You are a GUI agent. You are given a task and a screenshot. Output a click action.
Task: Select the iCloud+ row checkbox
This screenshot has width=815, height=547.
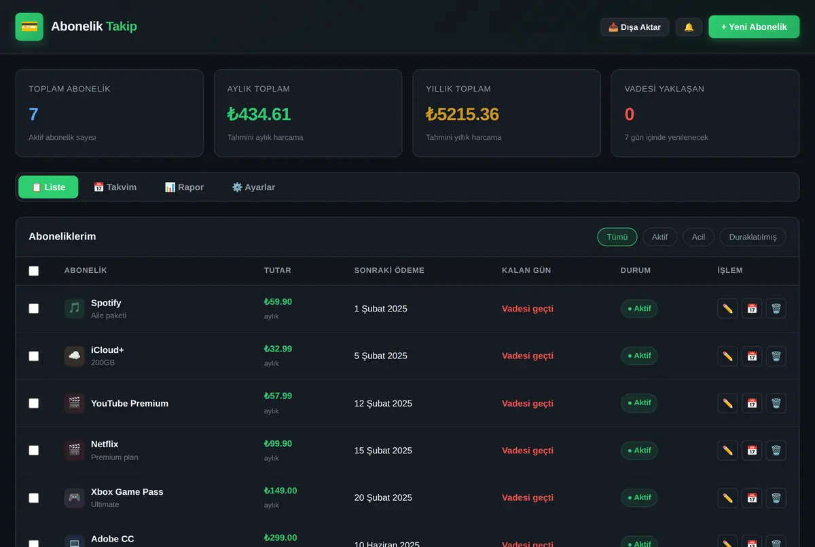click(x=34, y=356)
